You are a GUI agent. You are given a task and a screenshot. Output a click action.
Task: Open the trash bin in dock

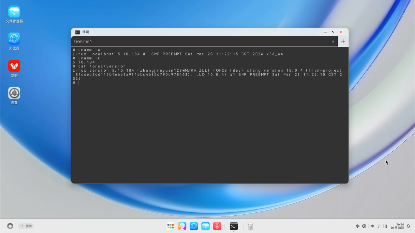coord(251,226)
